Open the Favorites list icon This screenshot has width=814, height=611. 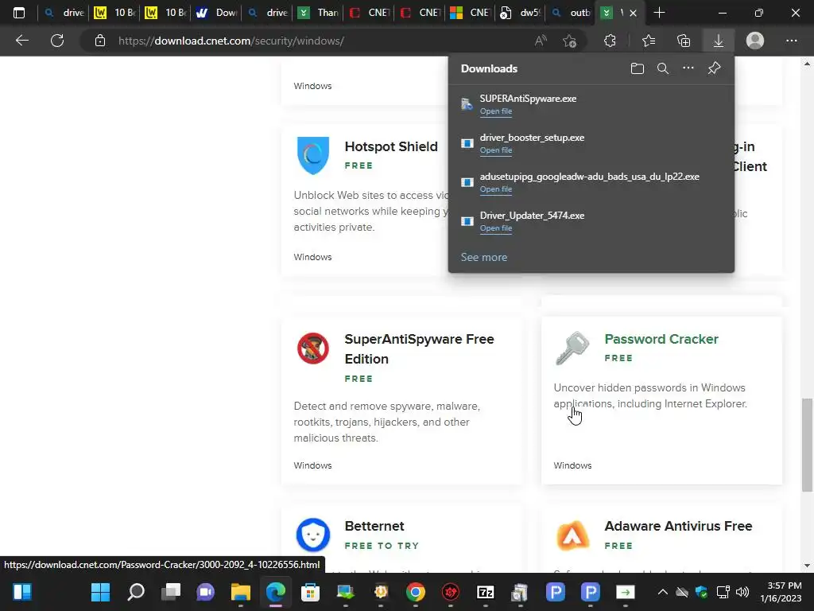[x=649, y=41]
